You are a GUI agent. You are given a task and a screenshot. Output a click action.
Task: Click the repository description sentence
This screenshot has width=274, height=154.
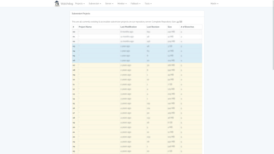127,22
